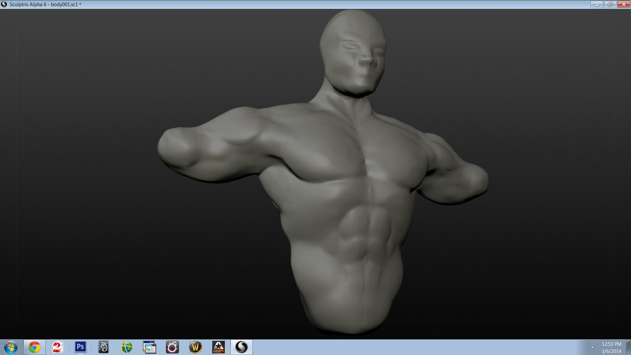The width and height of the screenshot is (631, 355).
Task: Select the active Sculptris taskbar button
Action: pos(241,347)
